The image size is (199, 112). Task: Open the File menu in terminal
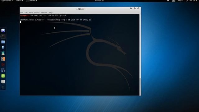(22, 13)
